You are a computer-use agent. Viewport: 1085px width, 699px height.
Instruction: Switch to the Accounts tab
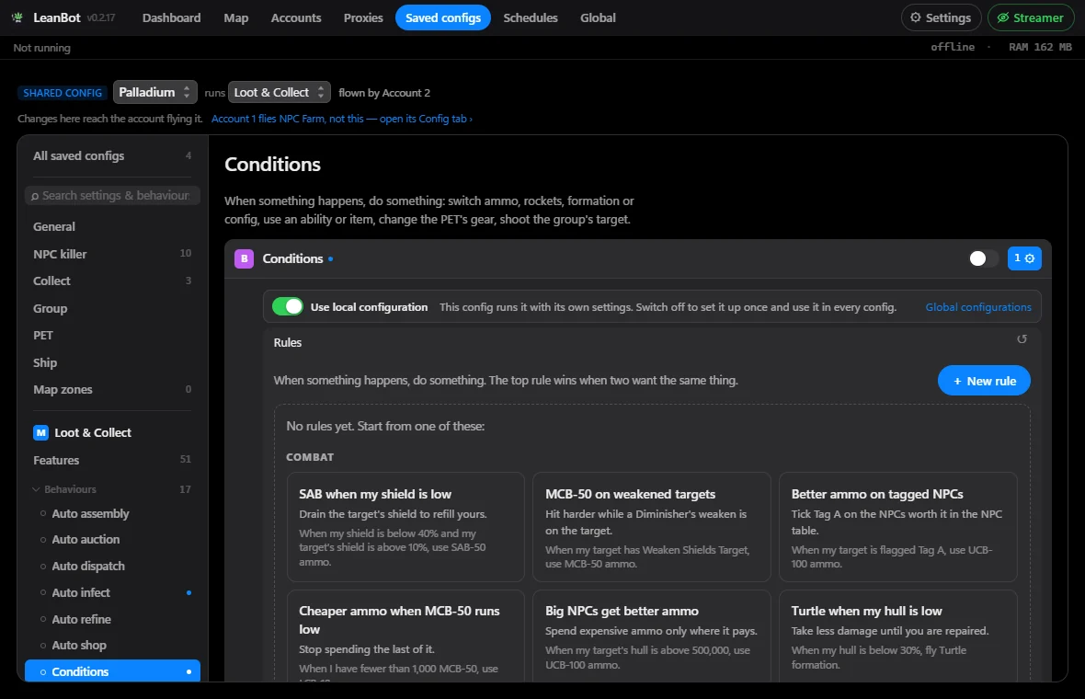(296, 18)
